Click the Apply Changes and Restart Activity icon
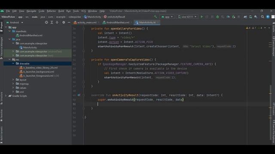Image resolution: width=275 pixels, height=154 pixels. [207, 17]
